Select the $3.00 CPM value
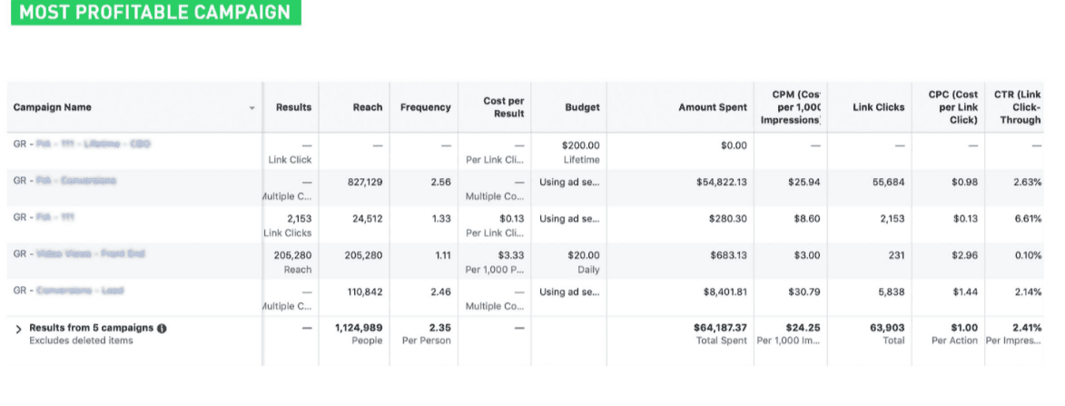 806,255
